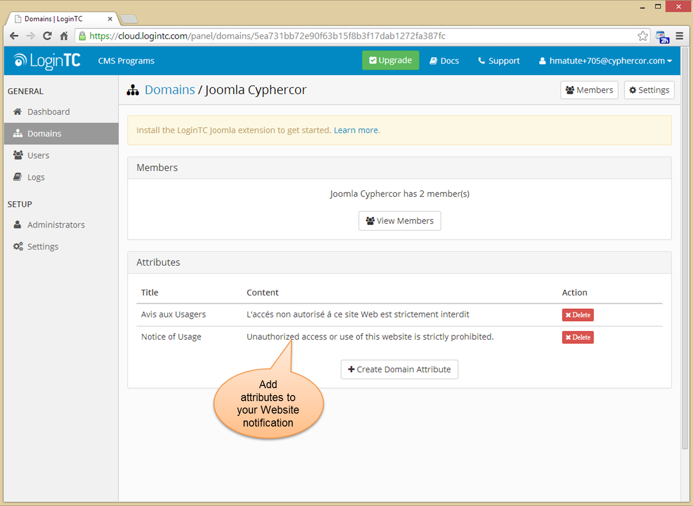Delete the Avis aux Usagers attribute
Image resolution: width=693 pixels, height=506 pixels.
click(577, 315)
